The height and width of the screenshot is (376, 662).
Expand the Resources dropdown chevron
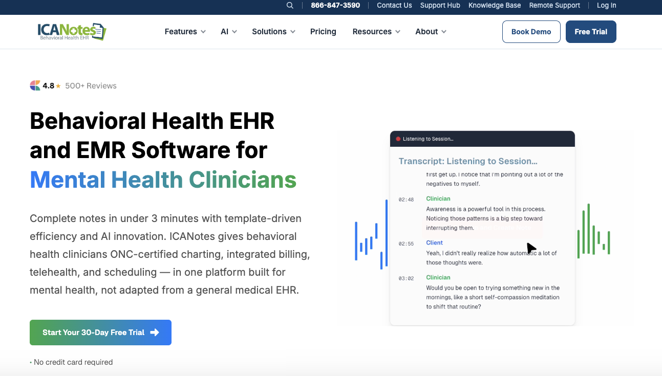tap(398, 32)
